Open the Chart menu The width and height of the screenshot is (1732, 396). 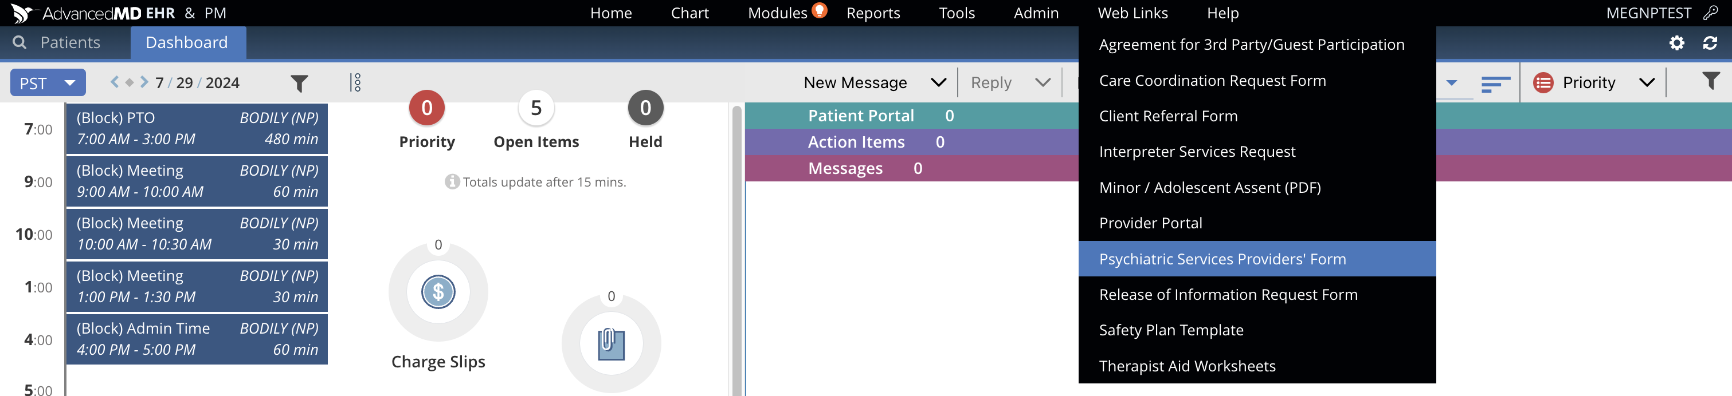click(x=690, y=13)
